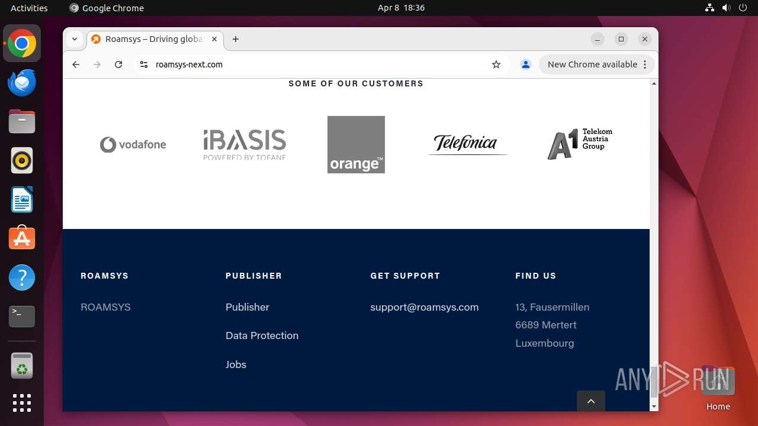Reload the Roamsys page
The image size is (758, 426).
(x=118, y=64)
